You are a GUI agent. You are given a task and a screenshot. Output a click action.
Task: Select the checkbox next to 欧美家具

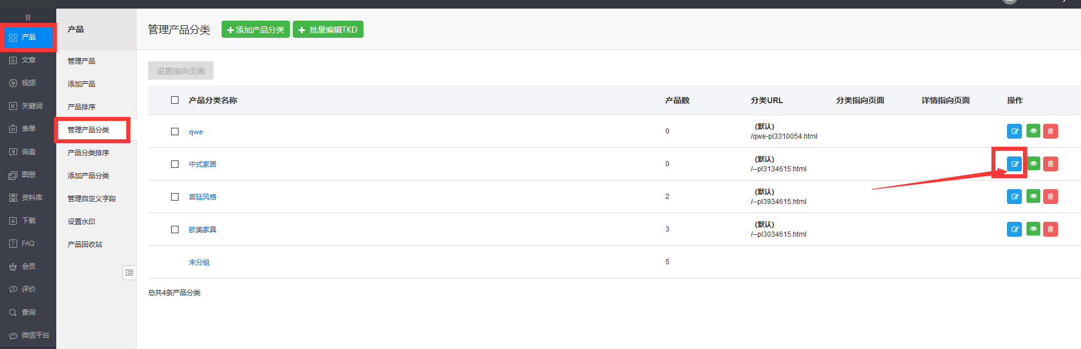click(x=175, y=229)
